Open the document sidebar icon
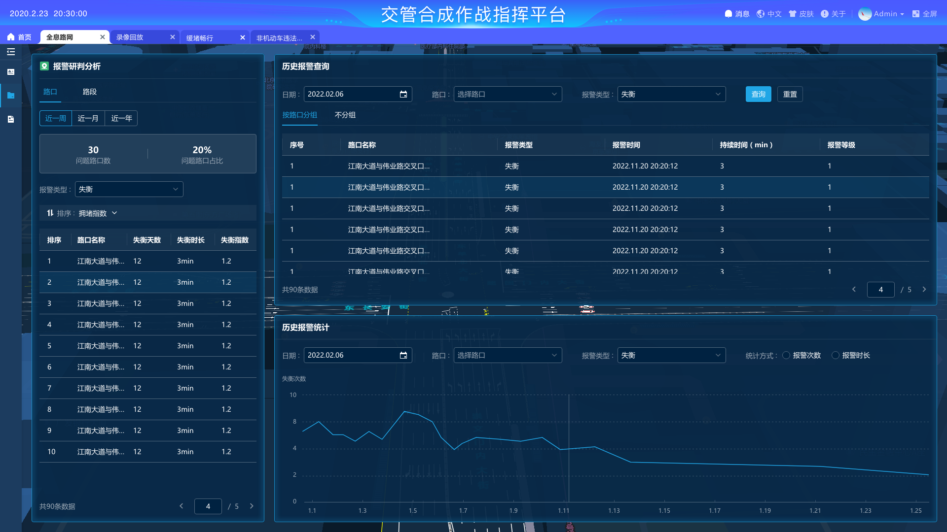The image size is (947, 532). pos(11,119)
